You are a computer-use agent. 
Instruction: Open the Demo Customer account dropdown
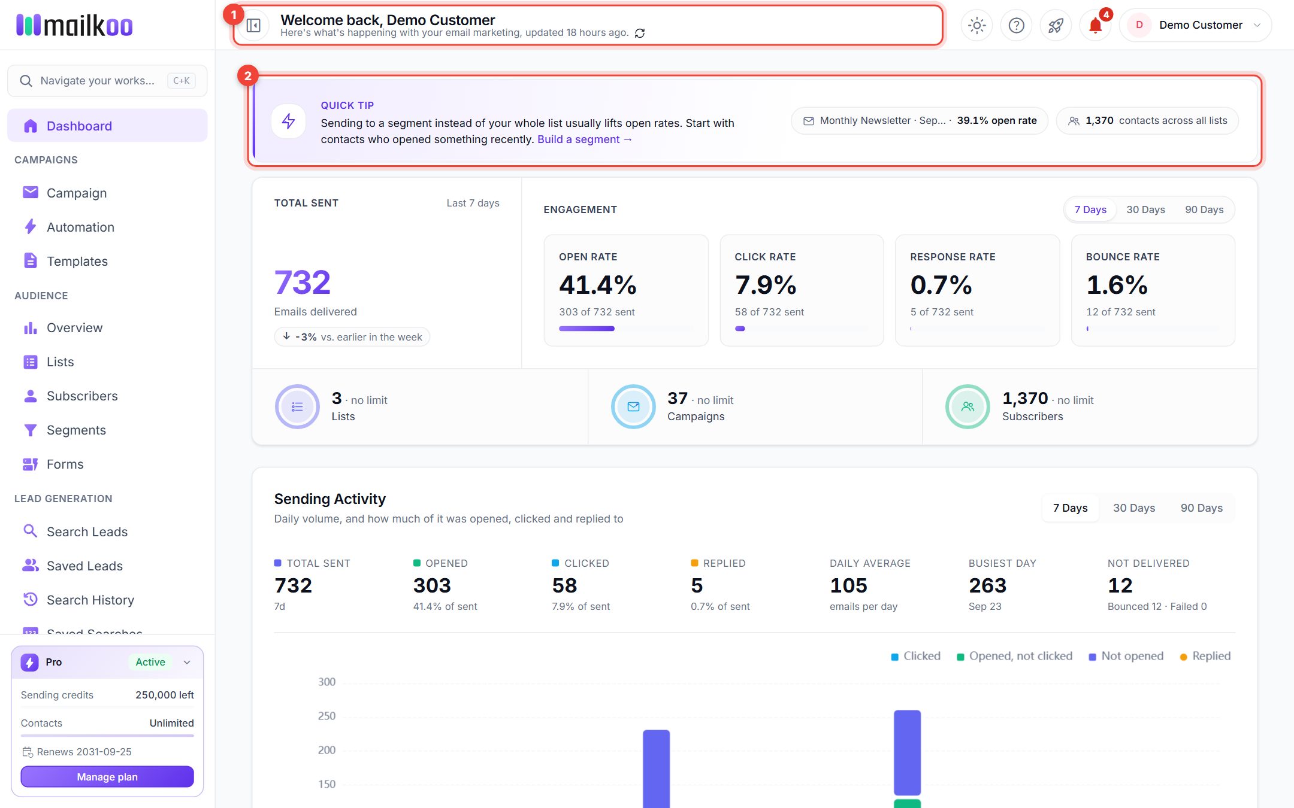(1196, 25)
